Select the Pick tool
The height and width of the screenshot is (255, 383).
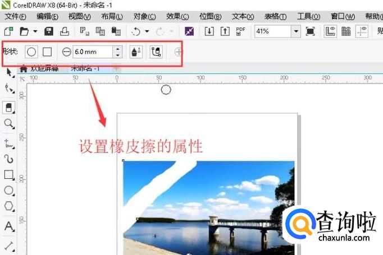pyautogui.click(x=10, y=73)
